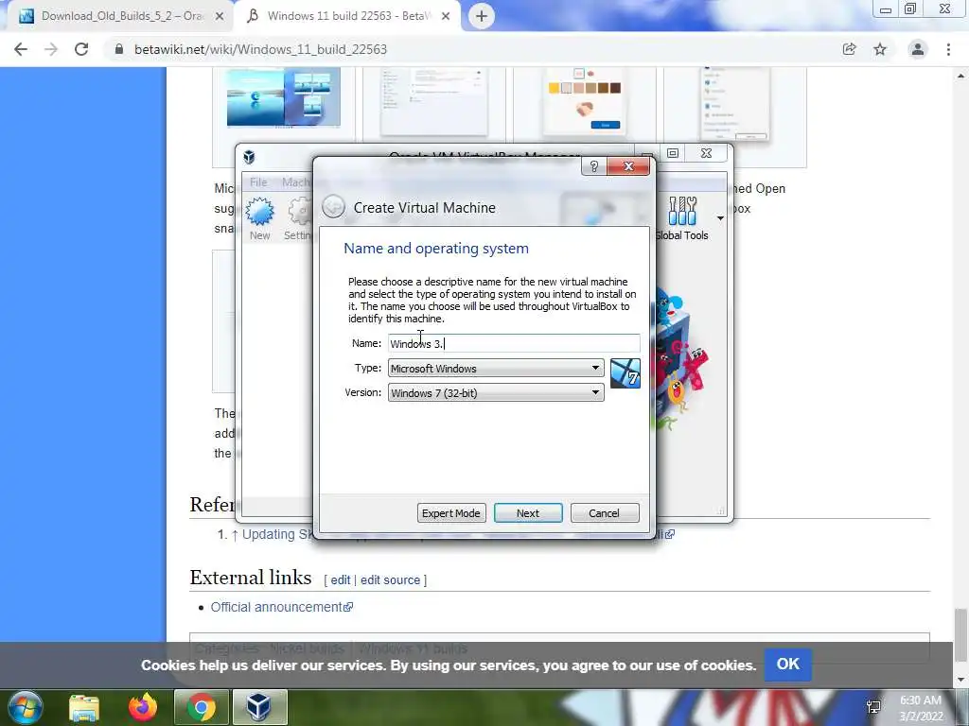Screen dimensions: 969x726
Task: Click the first gallery thumbnail with desktop screenshot
Action: 284,97
